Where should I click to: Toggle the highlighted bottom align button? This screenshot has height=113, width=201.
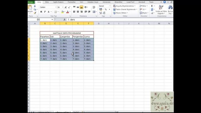point(81,7)
